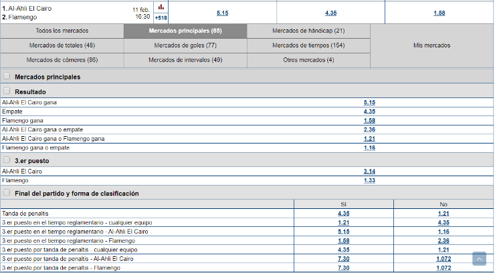This screenshot has height=273, width=495.
Task: Open Mercados de hándicap (21) tab
Action: (308, 31)
